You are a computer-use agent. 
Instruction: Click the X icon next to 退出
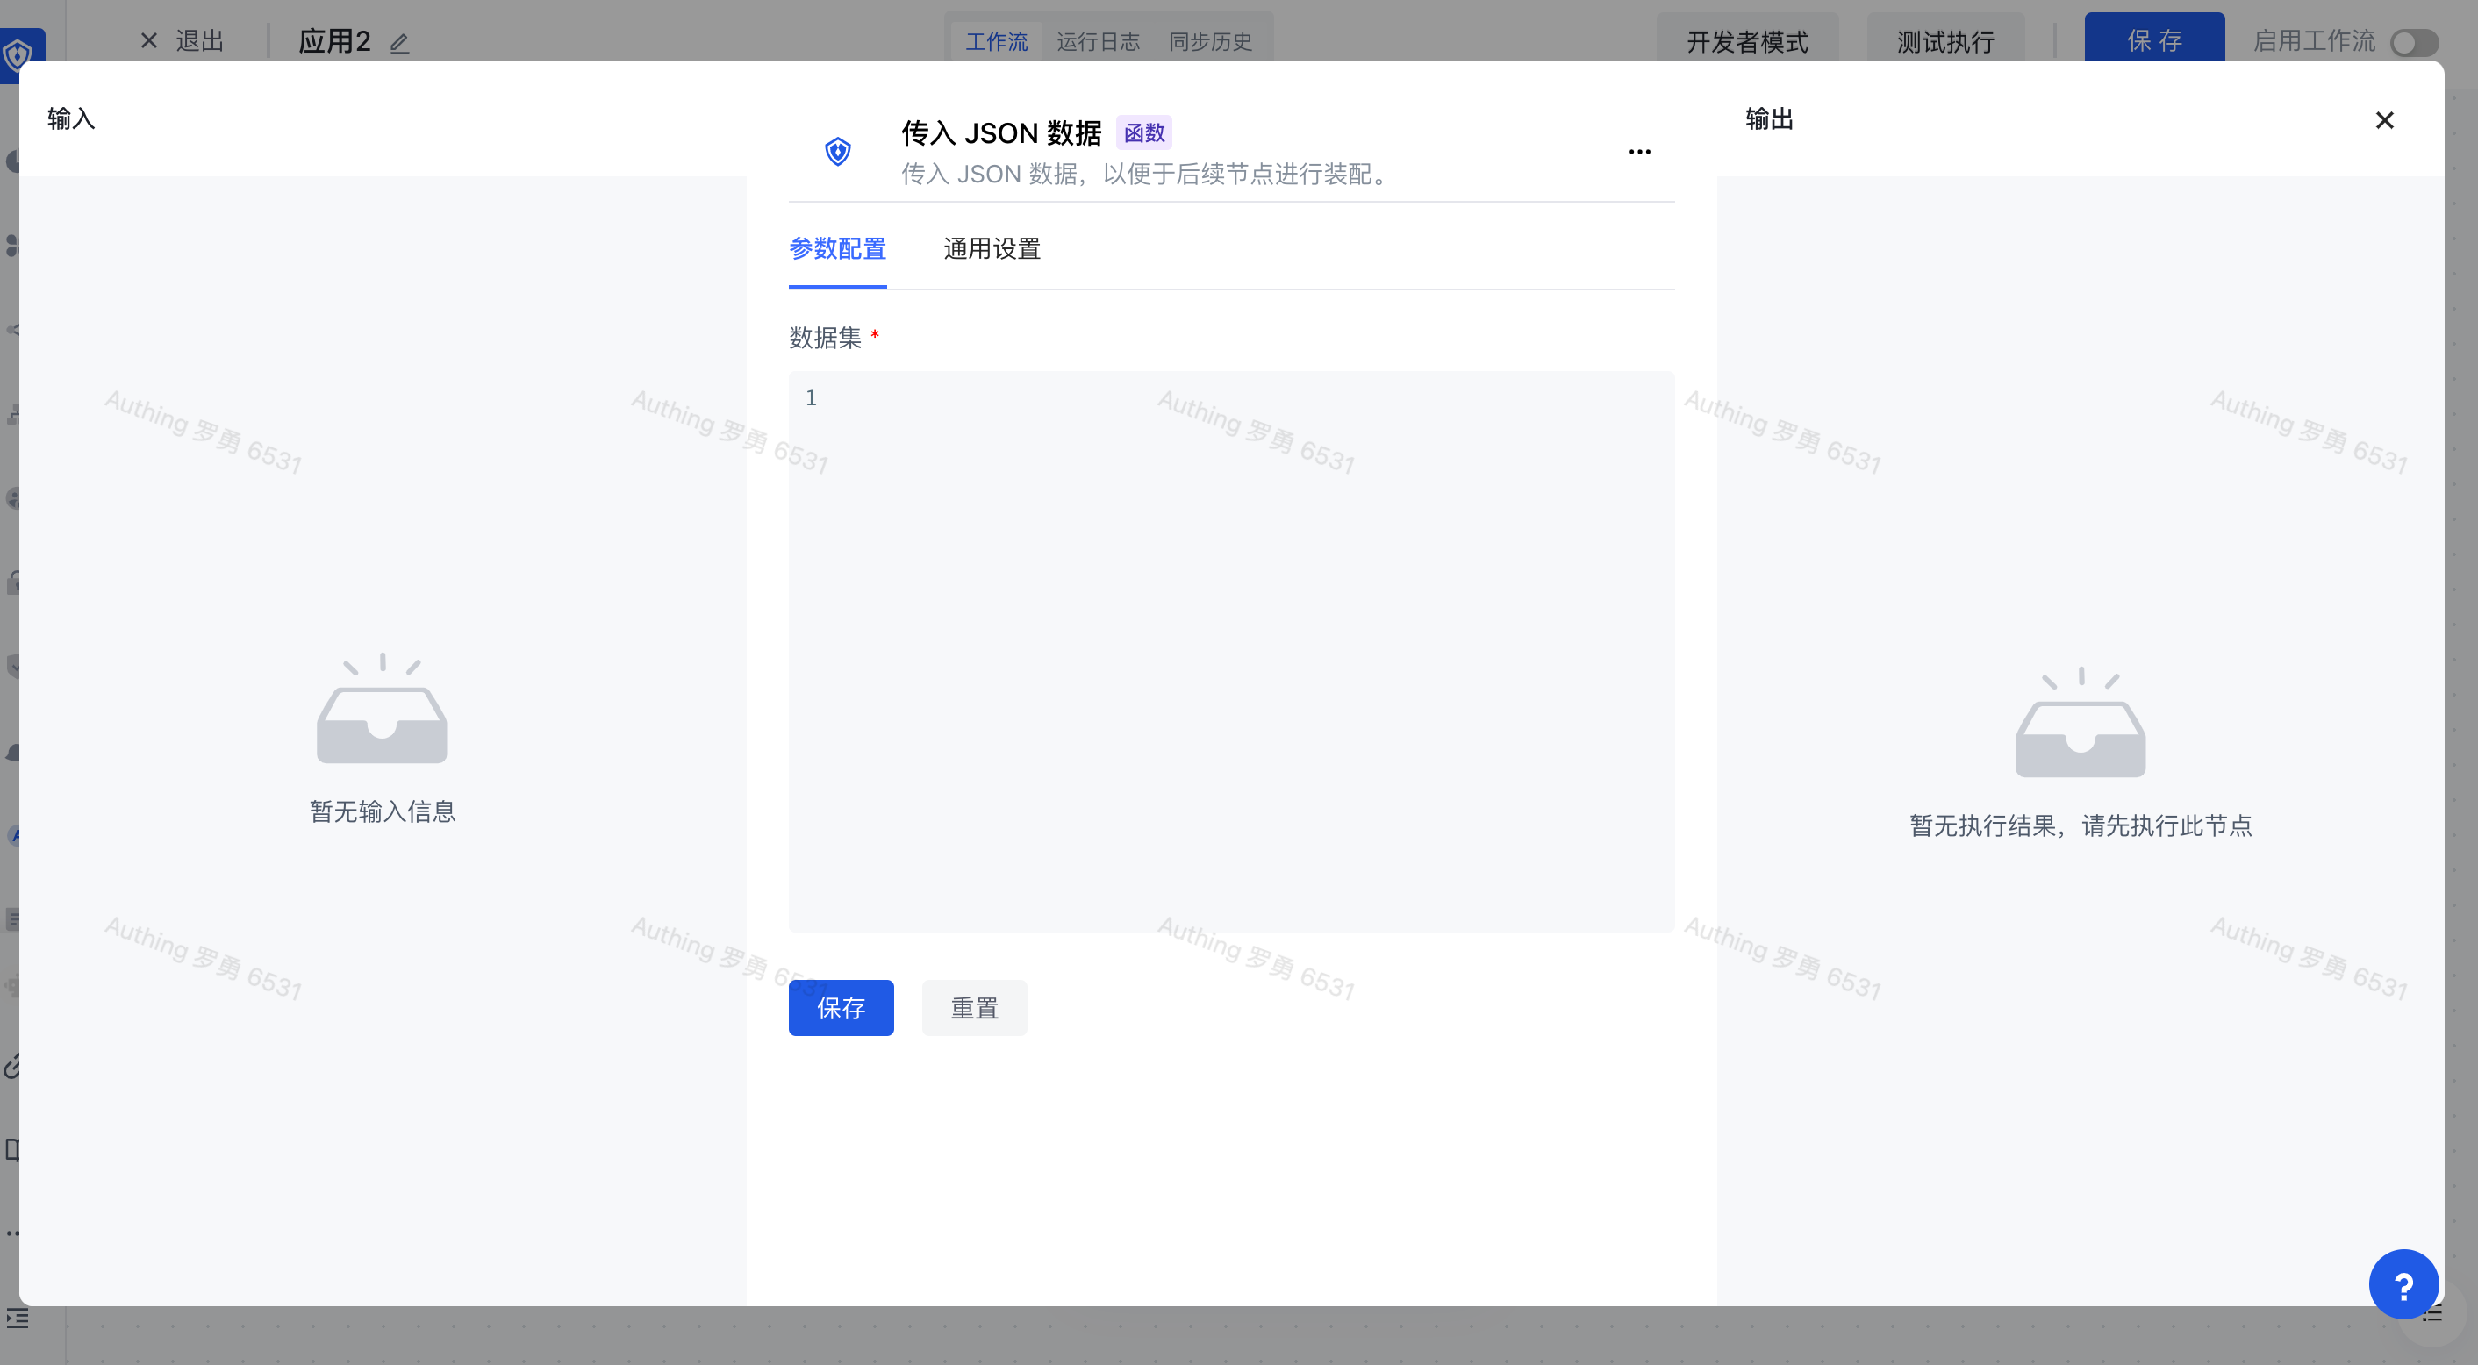(149, 41)
